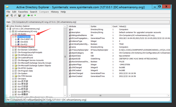The width and height of the screenshot is (176, 107).
Task: Click the green back arrow icon
Action: point(28,16)
